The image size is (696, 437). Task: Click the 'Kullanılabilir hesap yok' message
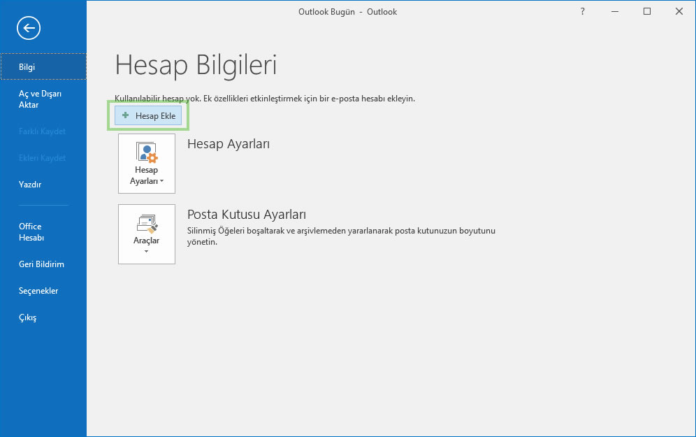point(265,99)
